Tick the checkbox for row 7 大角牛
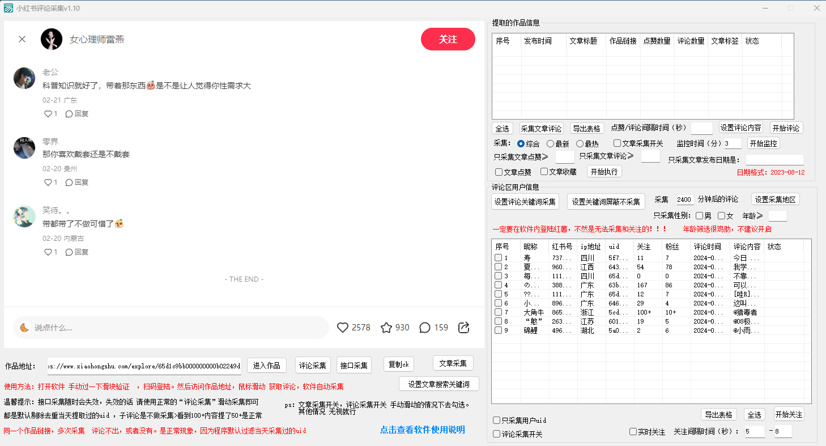Screen dimensions: 826x446 [499, 312]
